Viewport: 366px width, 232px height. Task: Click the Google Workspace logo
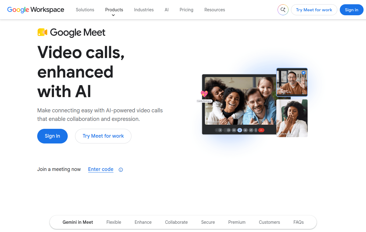tap(36, 10)
